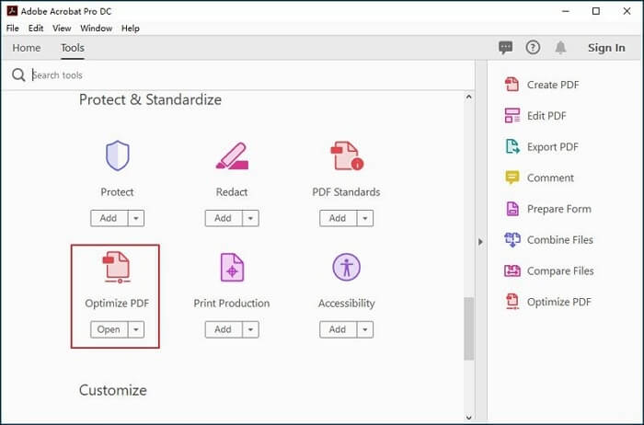Screen dimensions: 644x425
Task: Open Compare Files from the right pane
Action: point(549,270)
